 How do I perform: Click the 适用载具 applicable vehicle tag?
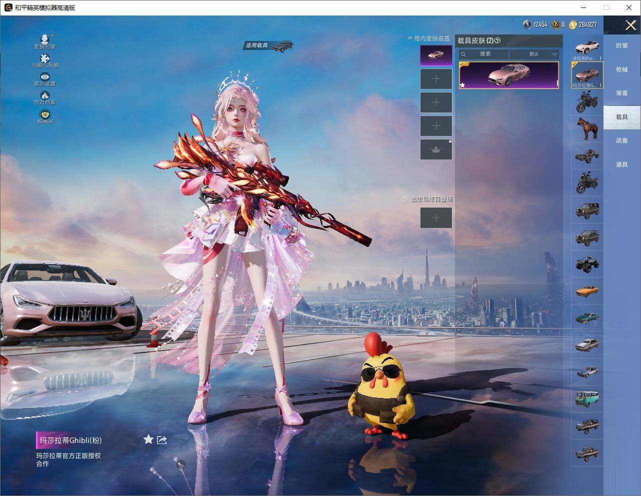point(268,45)
